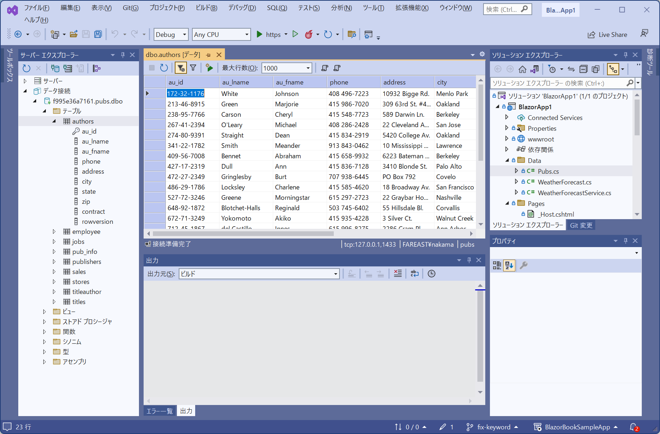Pin the dbo.authors tab
The height and width of the screenshot is (434, 660).
coord(208,55)
